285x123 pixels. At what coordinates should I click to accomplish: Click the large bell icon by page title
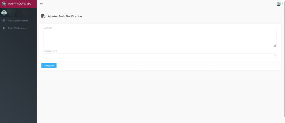tap(43, 16)
